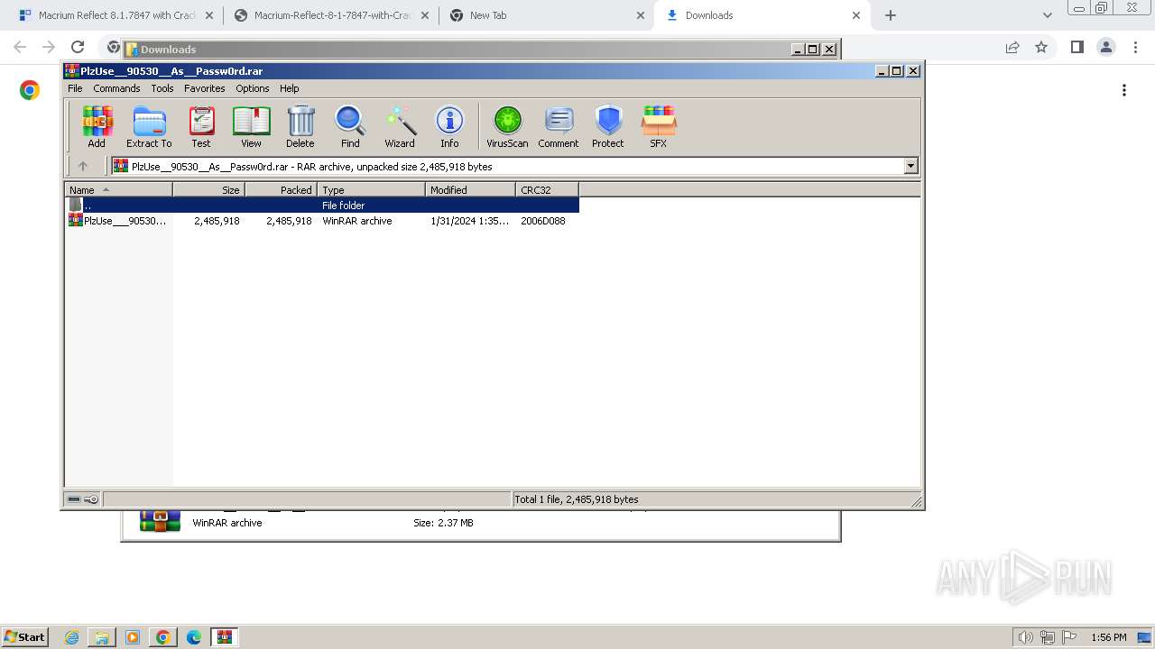The height and width of the screenshot is (649, 1155).
Task: Expand the archive path dropdown
Action: (910, 166)
